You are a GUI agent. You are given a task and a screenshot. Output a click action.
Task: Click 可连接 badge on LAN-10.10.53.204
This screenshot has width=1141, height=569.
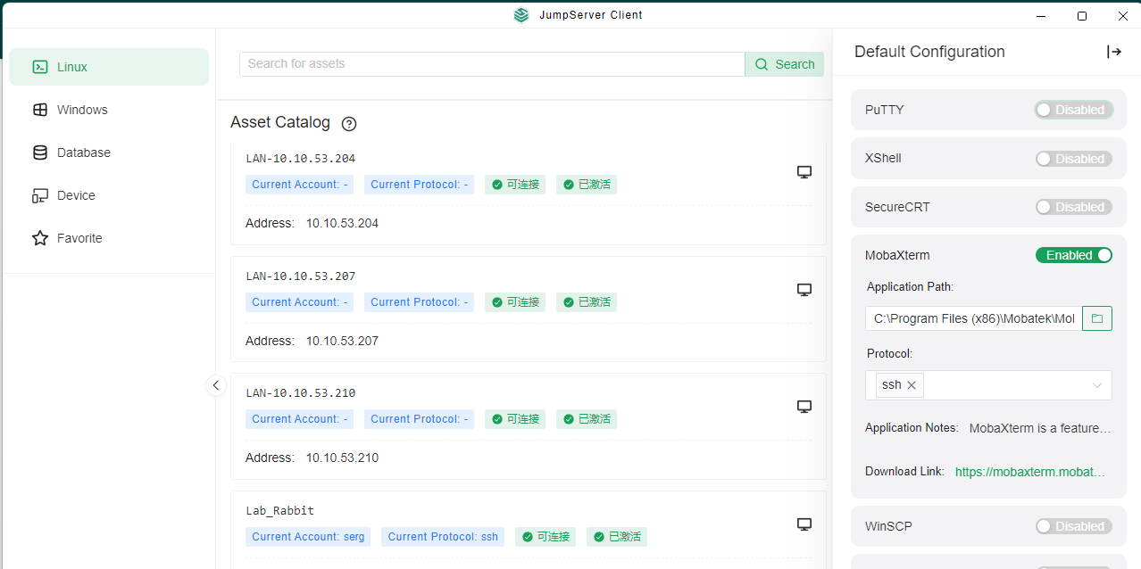pyautogui.click(x=515, y=185)
